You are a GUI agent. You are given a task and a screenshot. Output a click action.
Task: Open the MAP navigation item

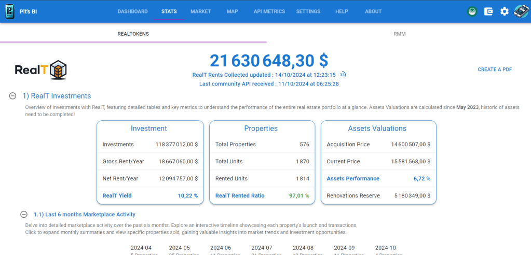click(x=232, y=11)
